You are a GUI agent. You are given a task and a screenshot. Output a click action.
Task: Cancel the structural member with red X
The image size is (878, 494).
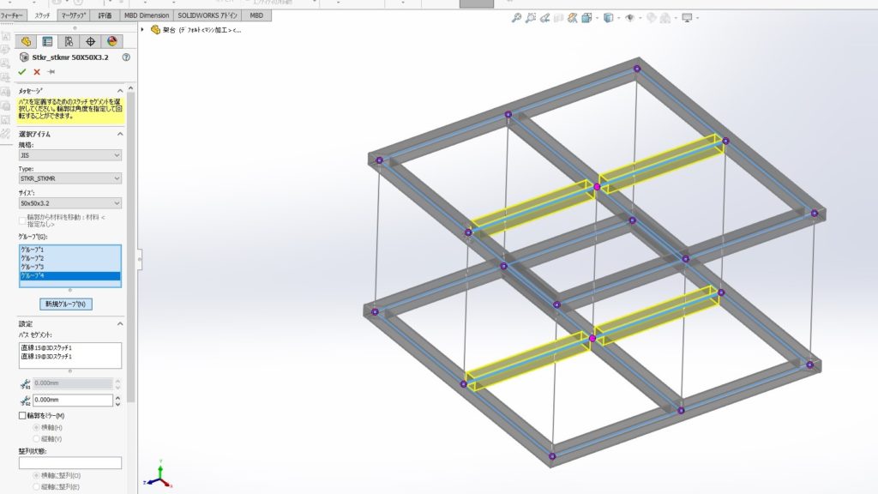pos(37,72)
